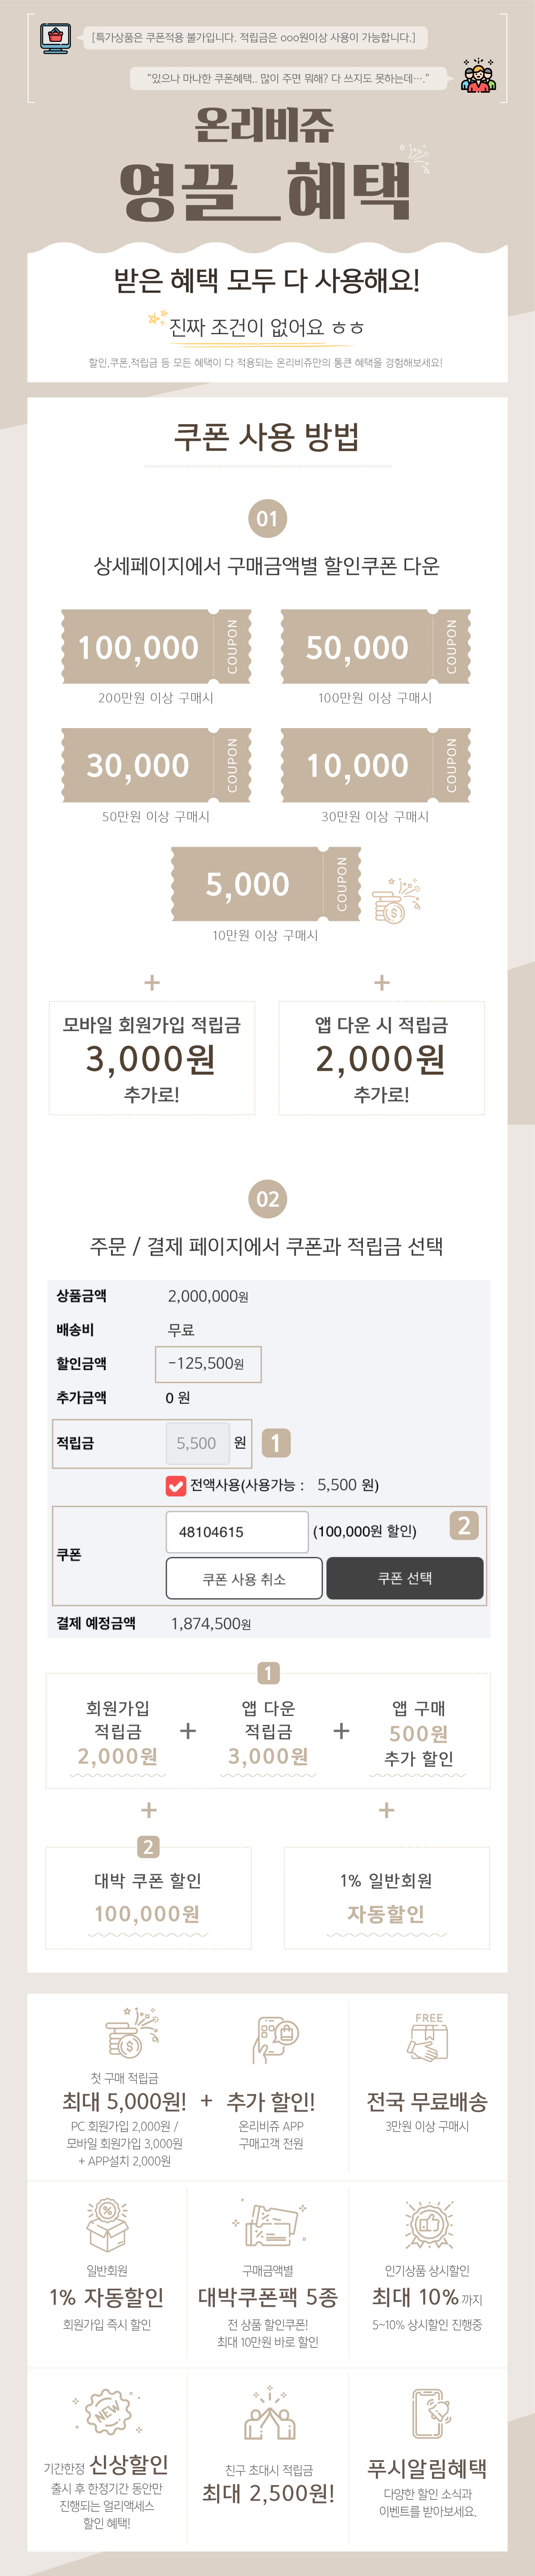Click the shopping monitor icon at top
Screen dimensions: 535x2576
tap(55, 37)
